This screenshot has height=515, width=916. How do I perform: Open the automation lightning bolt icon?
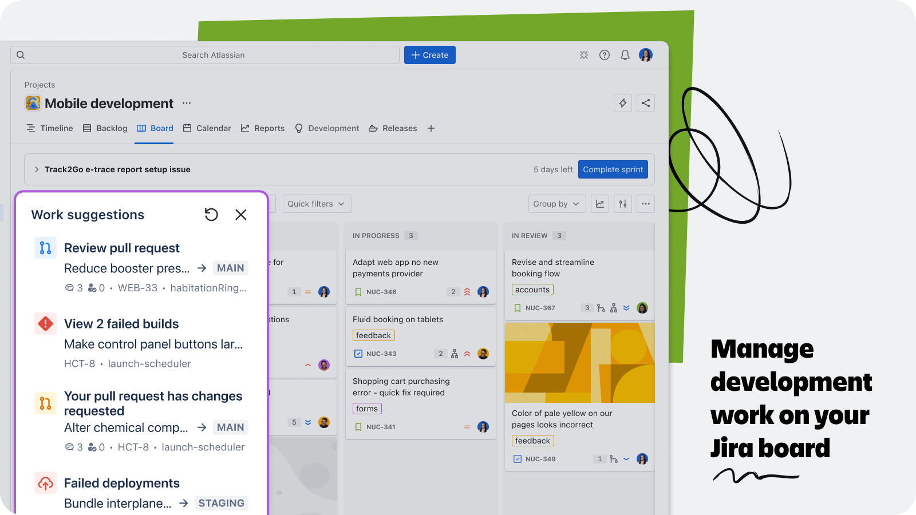point(623,103)
